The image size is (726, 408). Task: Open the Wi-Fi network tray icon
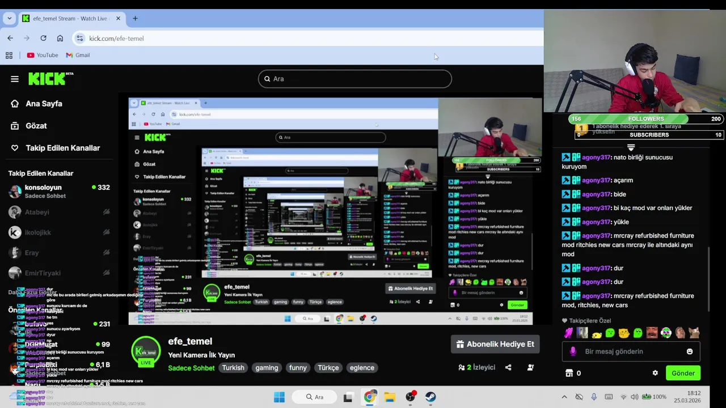623,397
